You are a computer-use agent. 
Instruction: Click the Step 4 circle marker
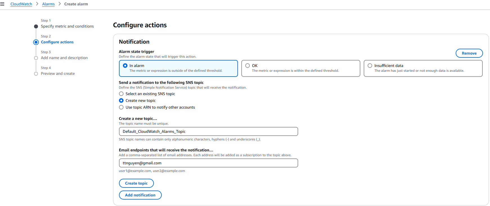pyautogui.click(x=36, y=74)
